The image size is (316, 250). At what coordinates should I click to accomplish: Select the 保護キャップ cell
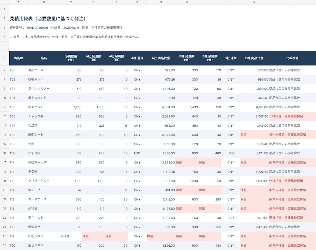click(44, 162)
